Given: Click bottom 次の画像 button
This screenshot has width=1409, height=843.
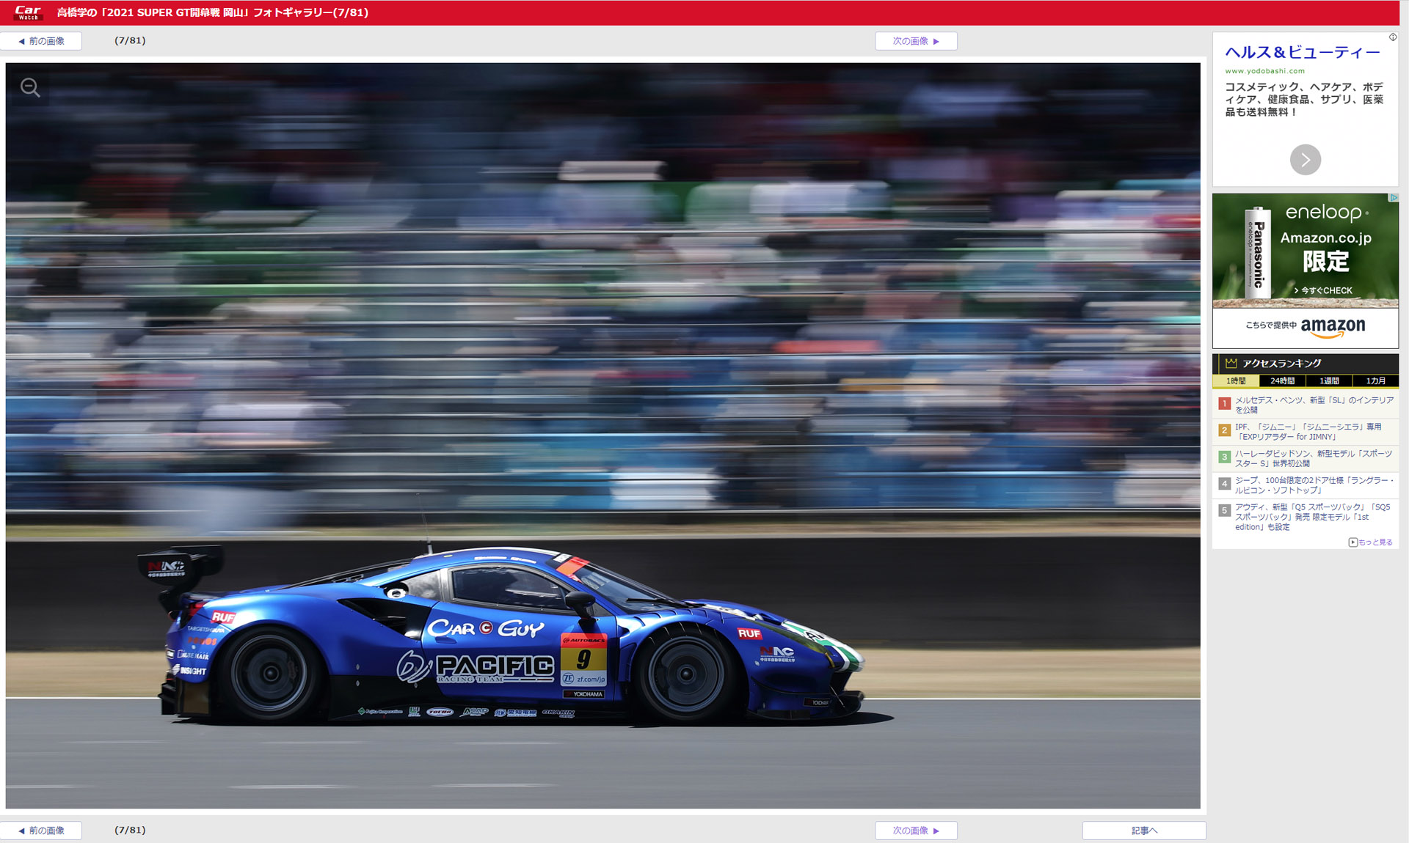Looking at the screenshot, I should [915, 831].
